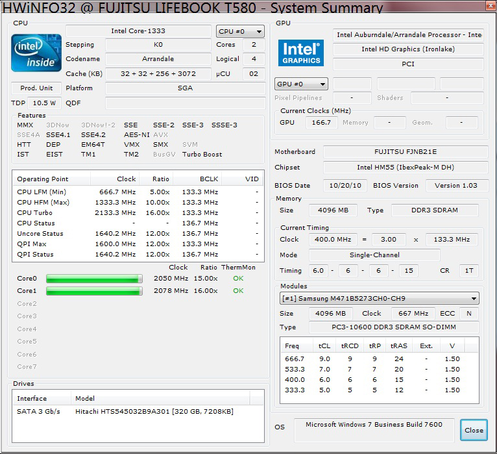Click the Platform field showing SGA
Viewport: 497px width, 454px height.
point(186,88)
